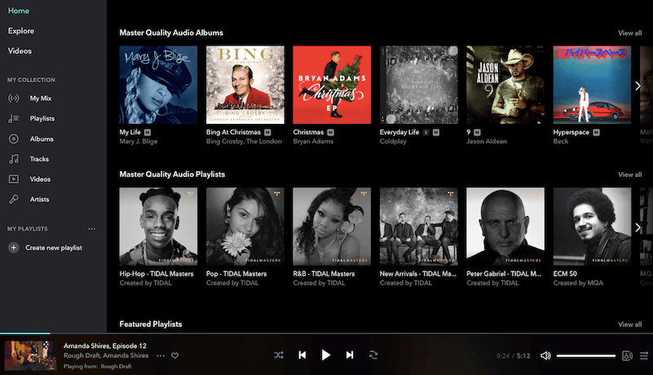Open My Mix label

click(41, 99)
